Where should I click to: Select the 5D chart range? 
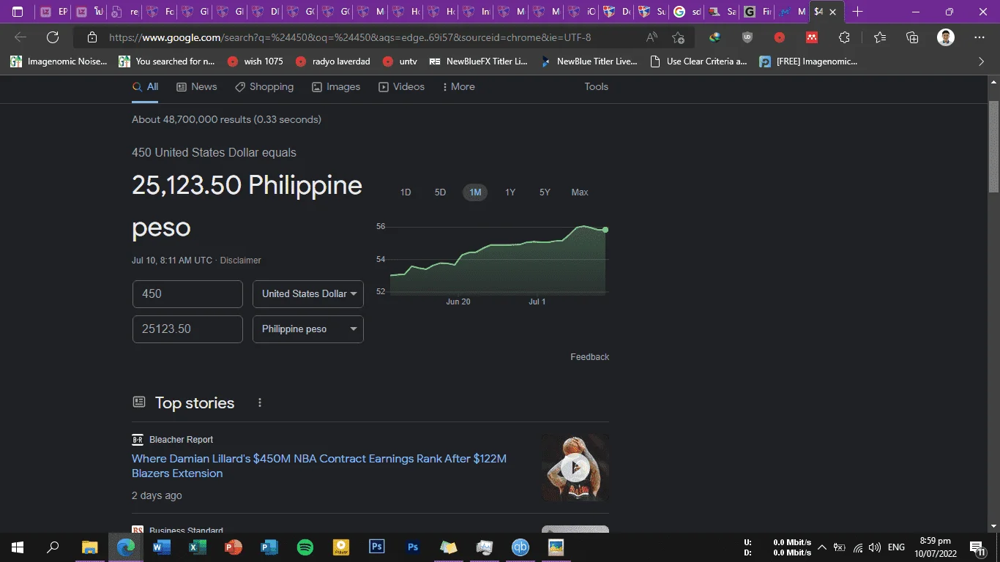coord(440,192)
